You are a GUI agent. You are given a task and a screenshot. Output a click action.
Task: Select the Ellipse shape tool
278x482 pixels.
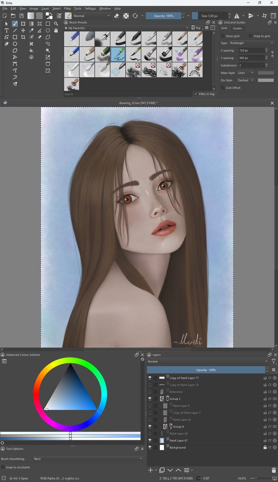click(15, 44)
